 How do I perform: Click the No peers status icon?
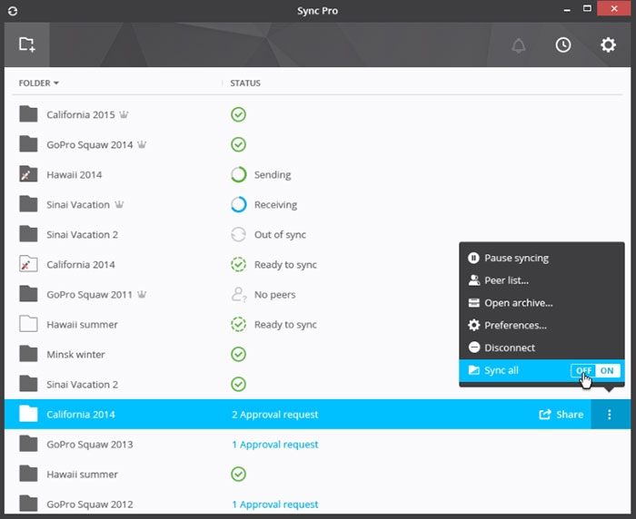238,294
